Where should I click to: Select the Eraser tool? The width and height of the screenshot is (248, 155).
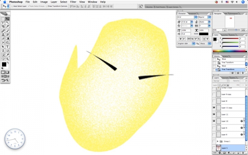coord(3,38)
